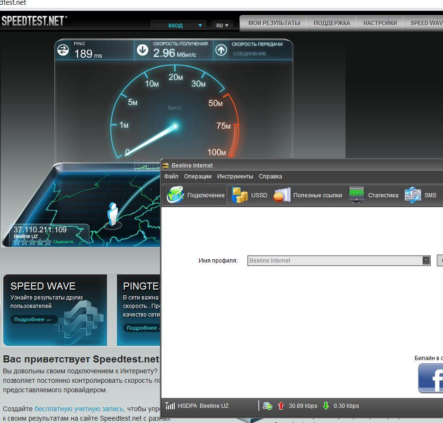Open the Инструменты menu
443x423 pixels.
[235, 176]
